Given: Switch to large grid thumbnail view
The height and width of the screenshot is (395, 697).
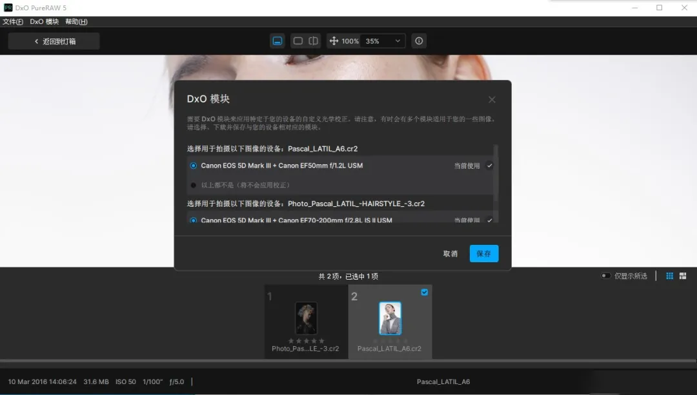Looking at the screenshot, I should coord(683,276).
